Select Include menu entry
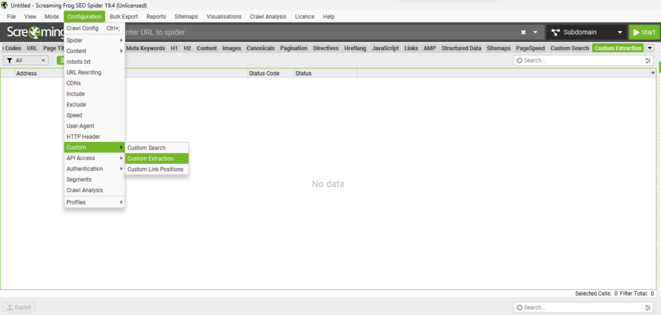This screenshot has height=315, width=661. pyautogui.click(x=94, y=94)
